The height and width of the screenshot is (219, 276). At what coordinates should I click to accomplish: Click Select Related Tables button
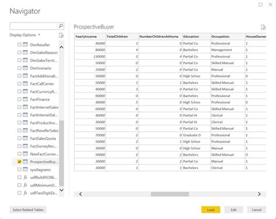[28, 210]
